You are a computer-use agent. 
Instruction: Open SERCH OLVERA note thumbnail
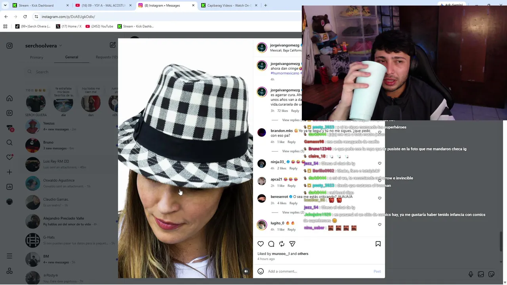(36, 104)
